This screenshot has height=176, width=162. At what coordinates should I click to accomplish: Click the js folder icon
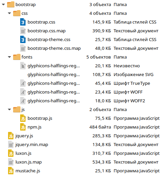pos(17,109)
